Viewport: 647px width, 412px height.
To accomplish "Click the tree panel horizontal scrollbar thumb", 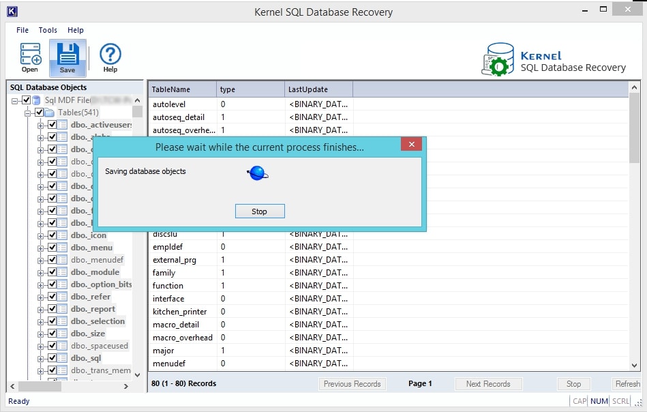I will [40, 386].
